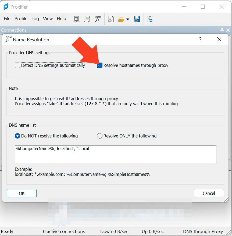This screenshot has width=232, height=236.
Task: Close the Connections panel
Action: pyautogui.click(x=228, y=30)
